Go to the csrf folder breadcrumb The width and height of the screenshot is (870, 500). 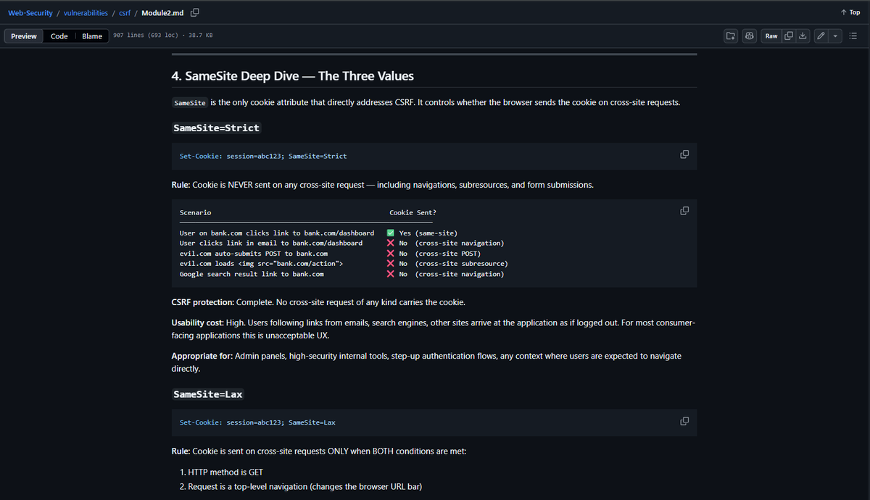pos(125,13)
